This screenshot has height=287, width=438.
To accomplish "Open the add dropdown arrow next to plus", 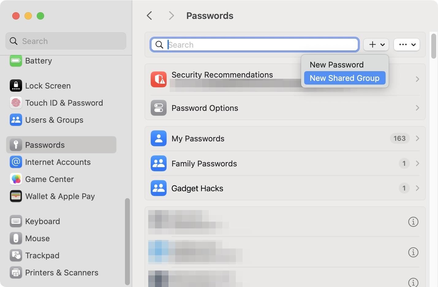I will (x=382, y=45).
